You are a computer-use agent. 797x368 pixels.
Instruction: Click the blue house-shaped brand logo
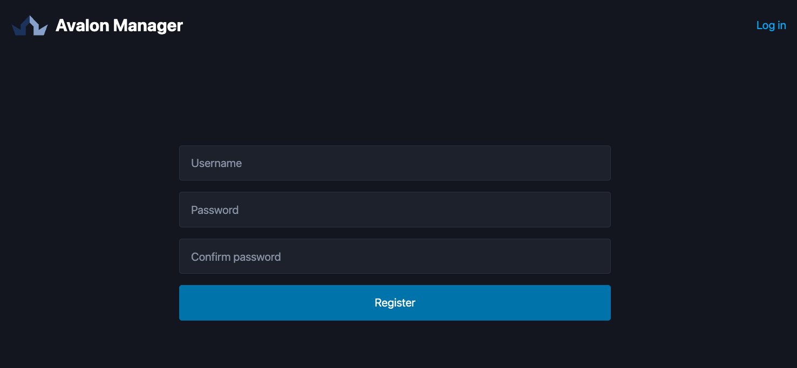tap(30, 25)
